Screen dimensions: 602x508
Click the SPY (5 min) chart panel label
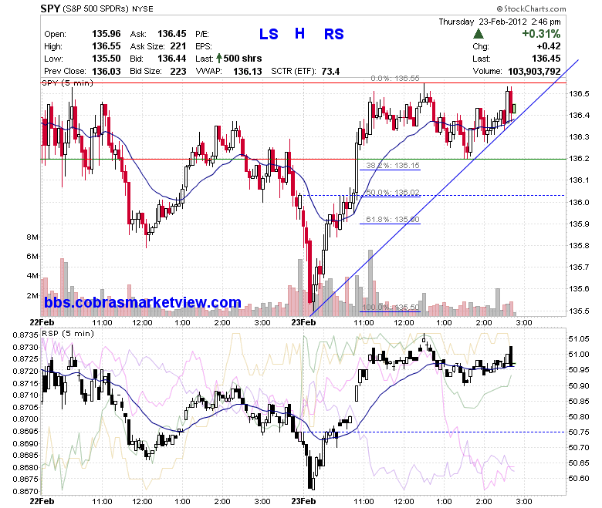(67, 83)
